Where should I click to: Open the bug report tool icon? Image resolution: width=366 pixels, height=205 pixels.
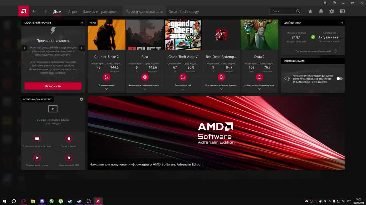325,3
